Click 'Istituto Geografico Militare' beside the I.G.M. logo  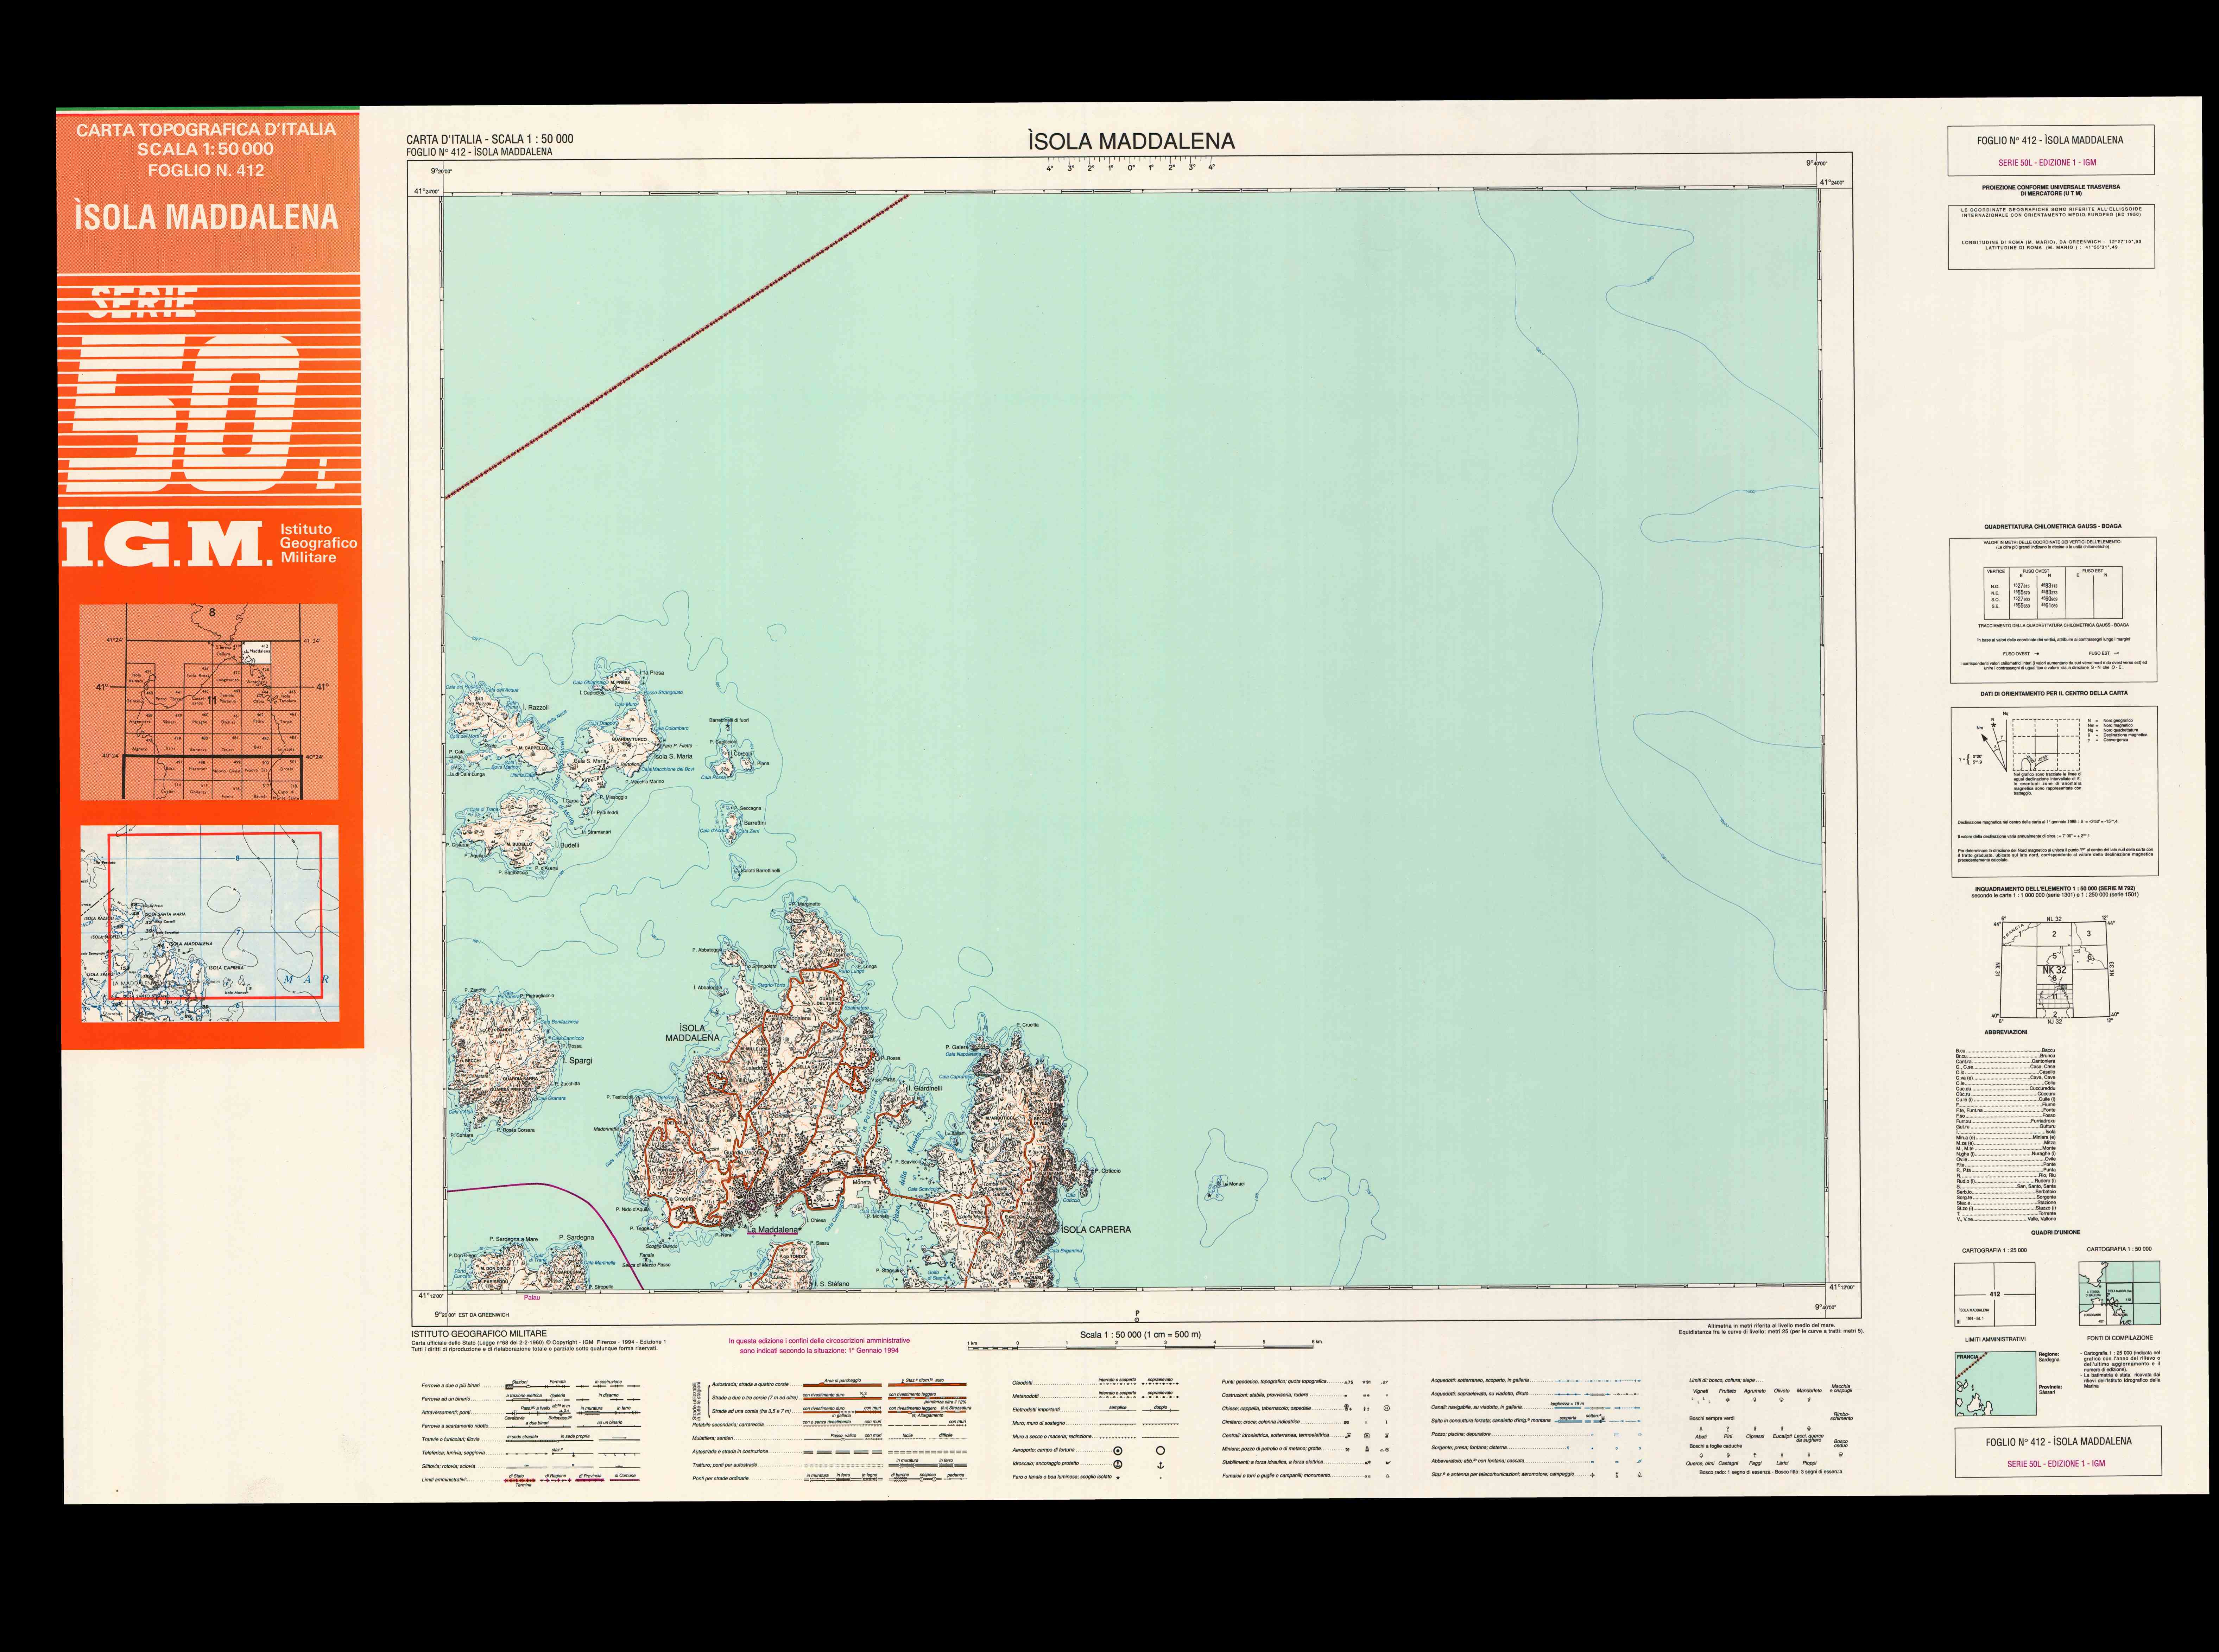coord(318,543)
